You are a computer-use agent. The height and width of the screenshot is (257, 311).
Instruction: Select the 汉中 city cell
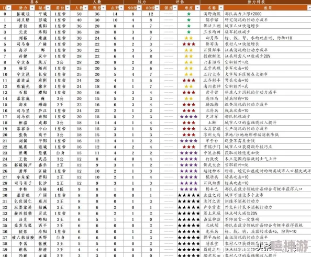pos(42,57)
